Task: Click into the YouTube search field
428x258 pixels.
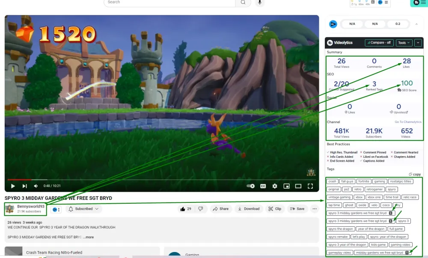Action: coord(169,3)
